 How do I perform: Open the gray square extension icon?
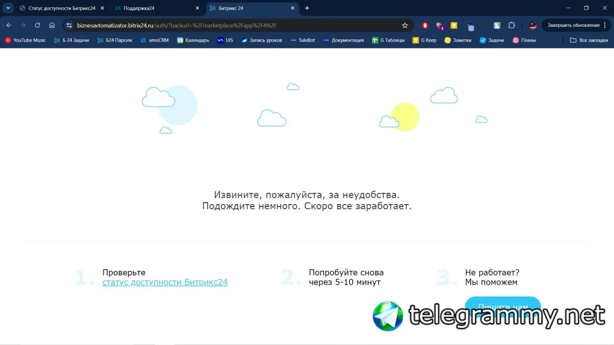[x=497, y=25]
